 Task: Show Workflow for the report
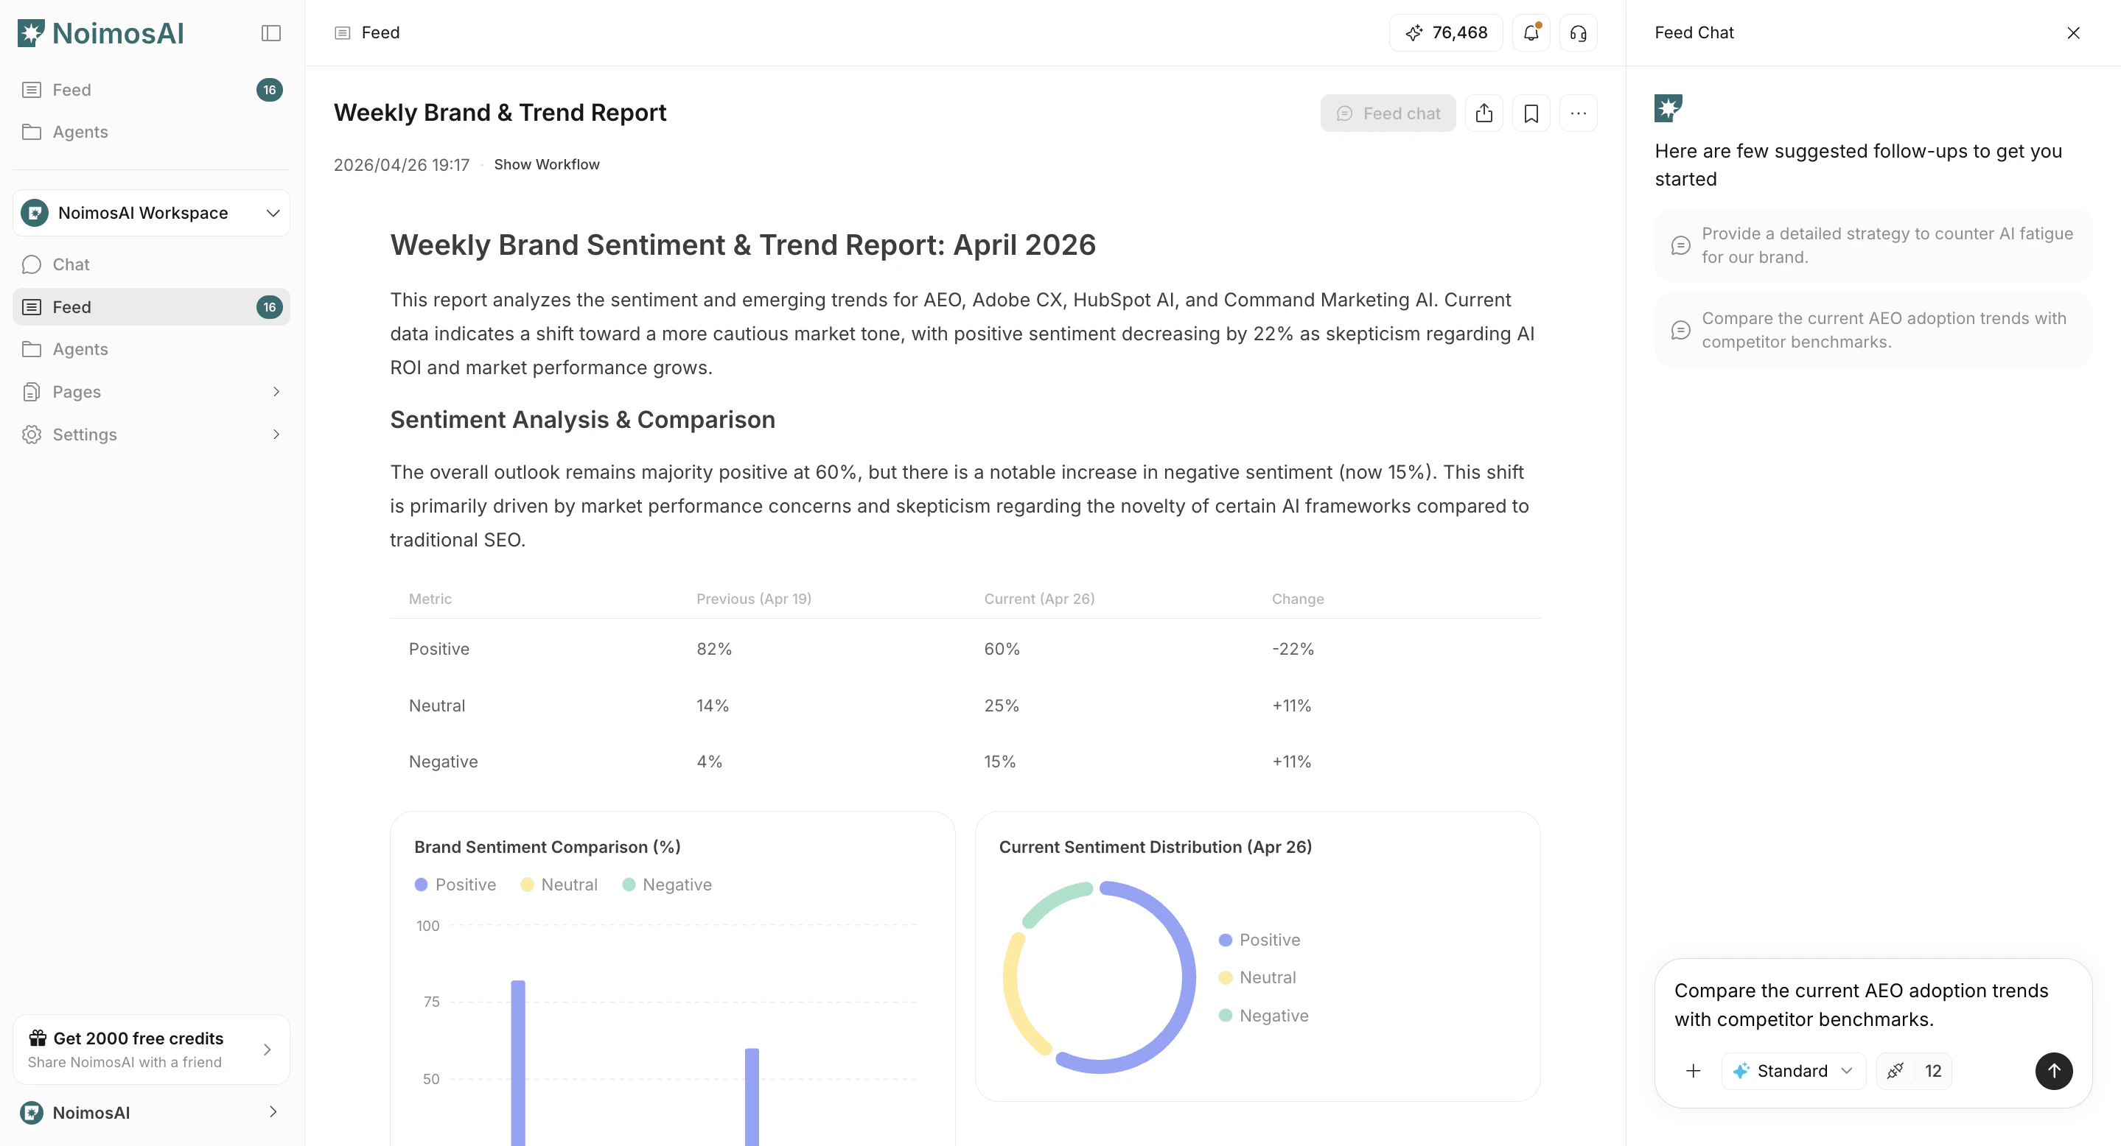547,164
